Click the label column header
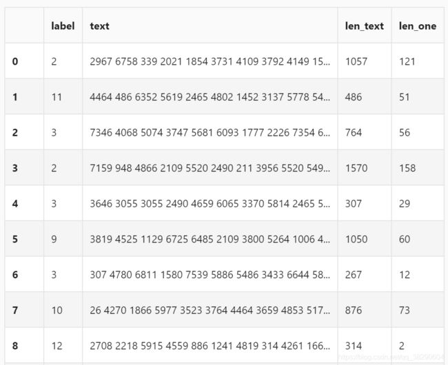Viewport: 448px width, 365px height. (63, 26)
